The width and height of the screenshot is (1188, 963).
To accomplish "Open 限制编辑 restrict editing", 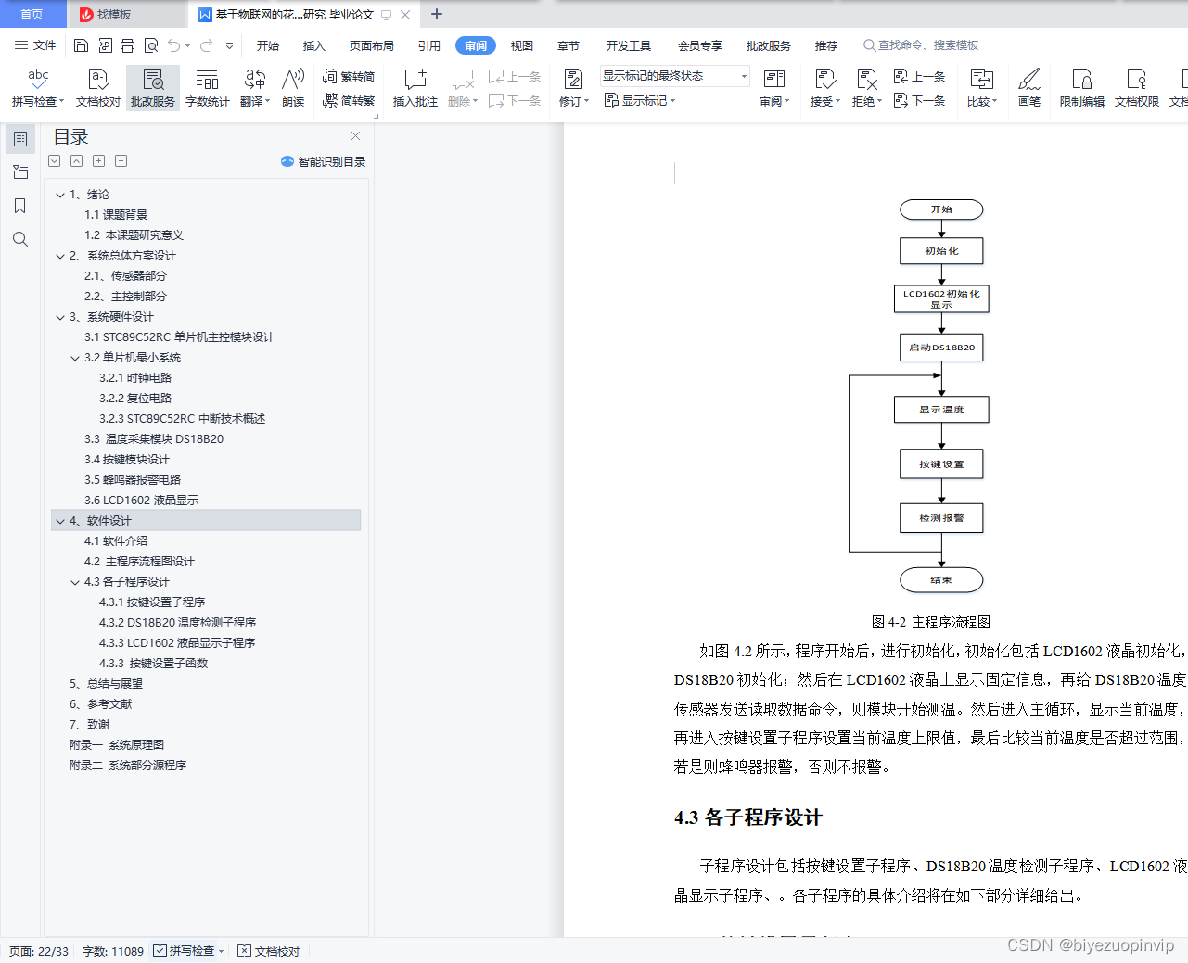I will 1082,88.
